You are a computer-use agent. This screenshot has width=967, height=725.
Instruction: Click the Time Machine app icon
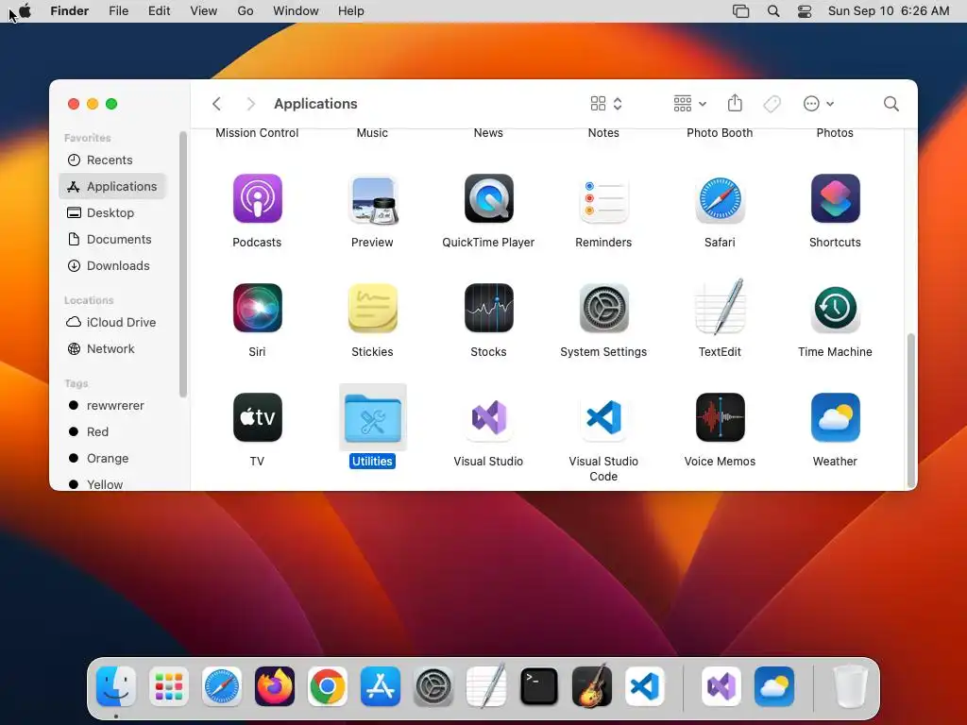tap(835, 308)
